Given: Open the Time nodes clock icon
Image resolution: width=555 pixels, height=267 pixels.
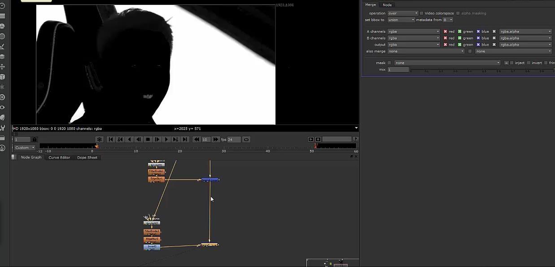Looking at the screenshot, I should pyautogui.click(x=2, y=6).
